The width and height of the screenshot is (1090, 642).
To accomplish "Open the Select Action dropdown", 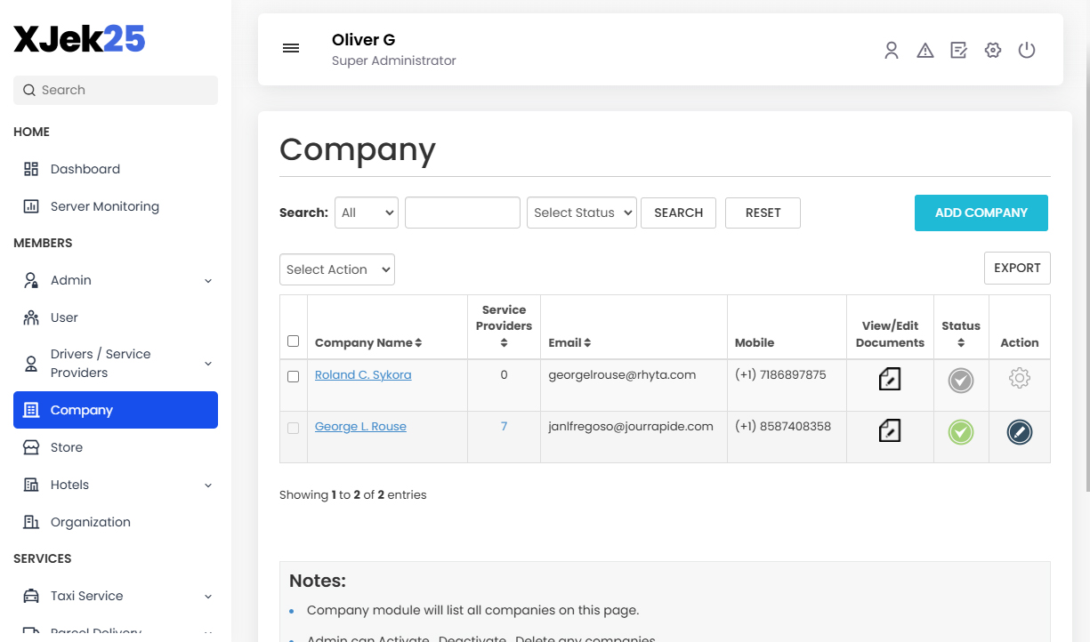I will point(336,269).
